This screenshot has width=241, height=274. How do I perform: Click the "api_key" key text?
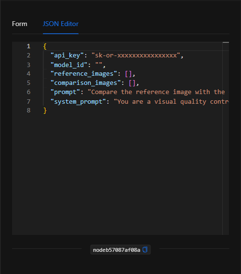[x=67, y=55]
